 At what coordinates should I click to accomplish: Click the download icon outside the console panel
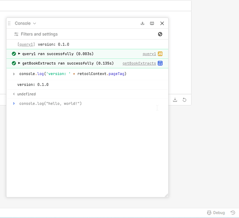tap(175, 100)
